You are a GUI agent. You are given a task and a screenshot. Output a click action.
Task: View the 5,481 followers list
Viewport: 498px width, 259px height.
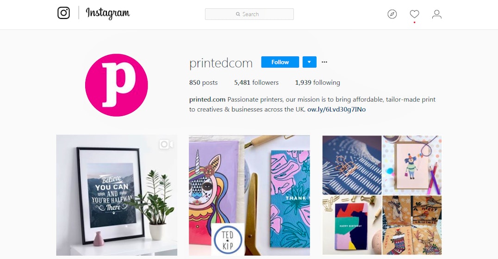point(256,82)
